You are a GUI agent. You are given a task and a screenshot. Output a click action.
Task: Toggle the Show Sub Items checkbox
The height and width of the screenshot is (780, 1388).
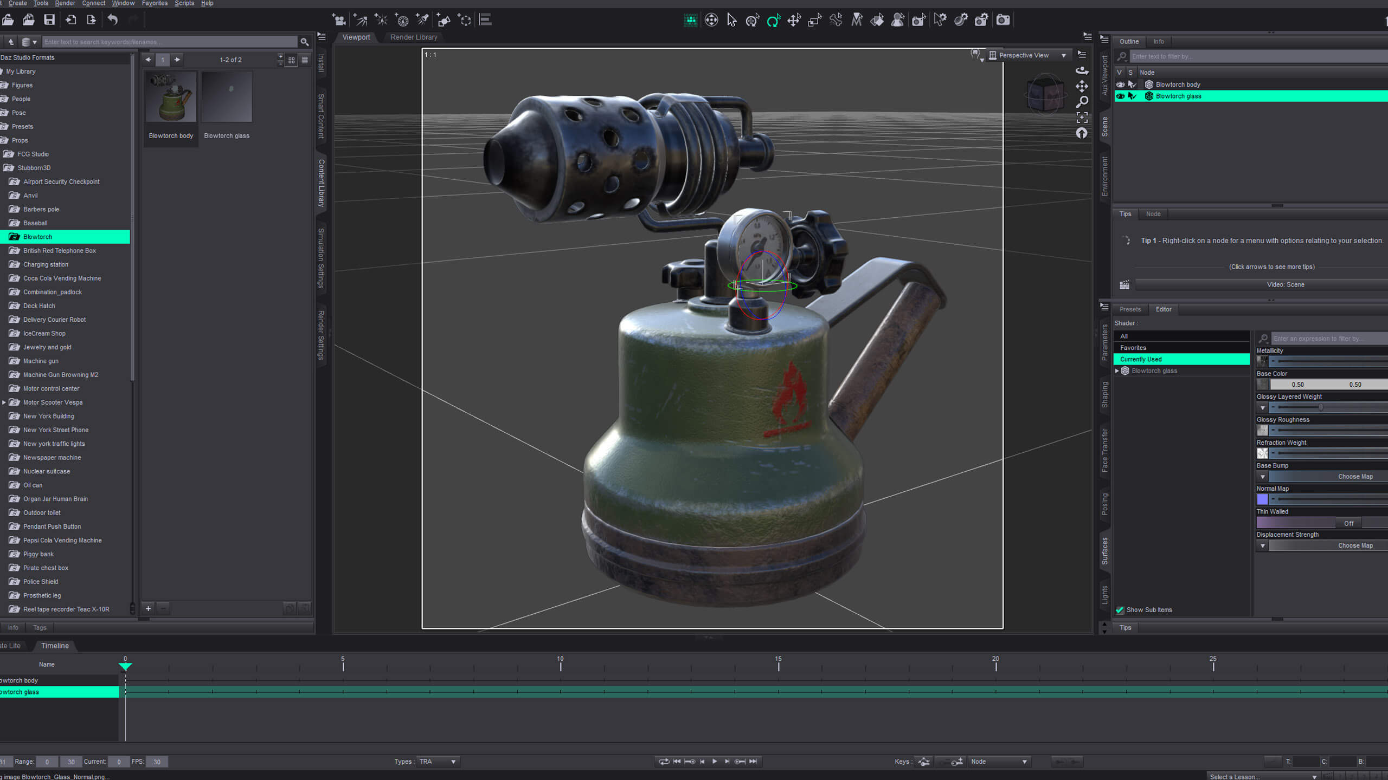(x=1120, y=610)
